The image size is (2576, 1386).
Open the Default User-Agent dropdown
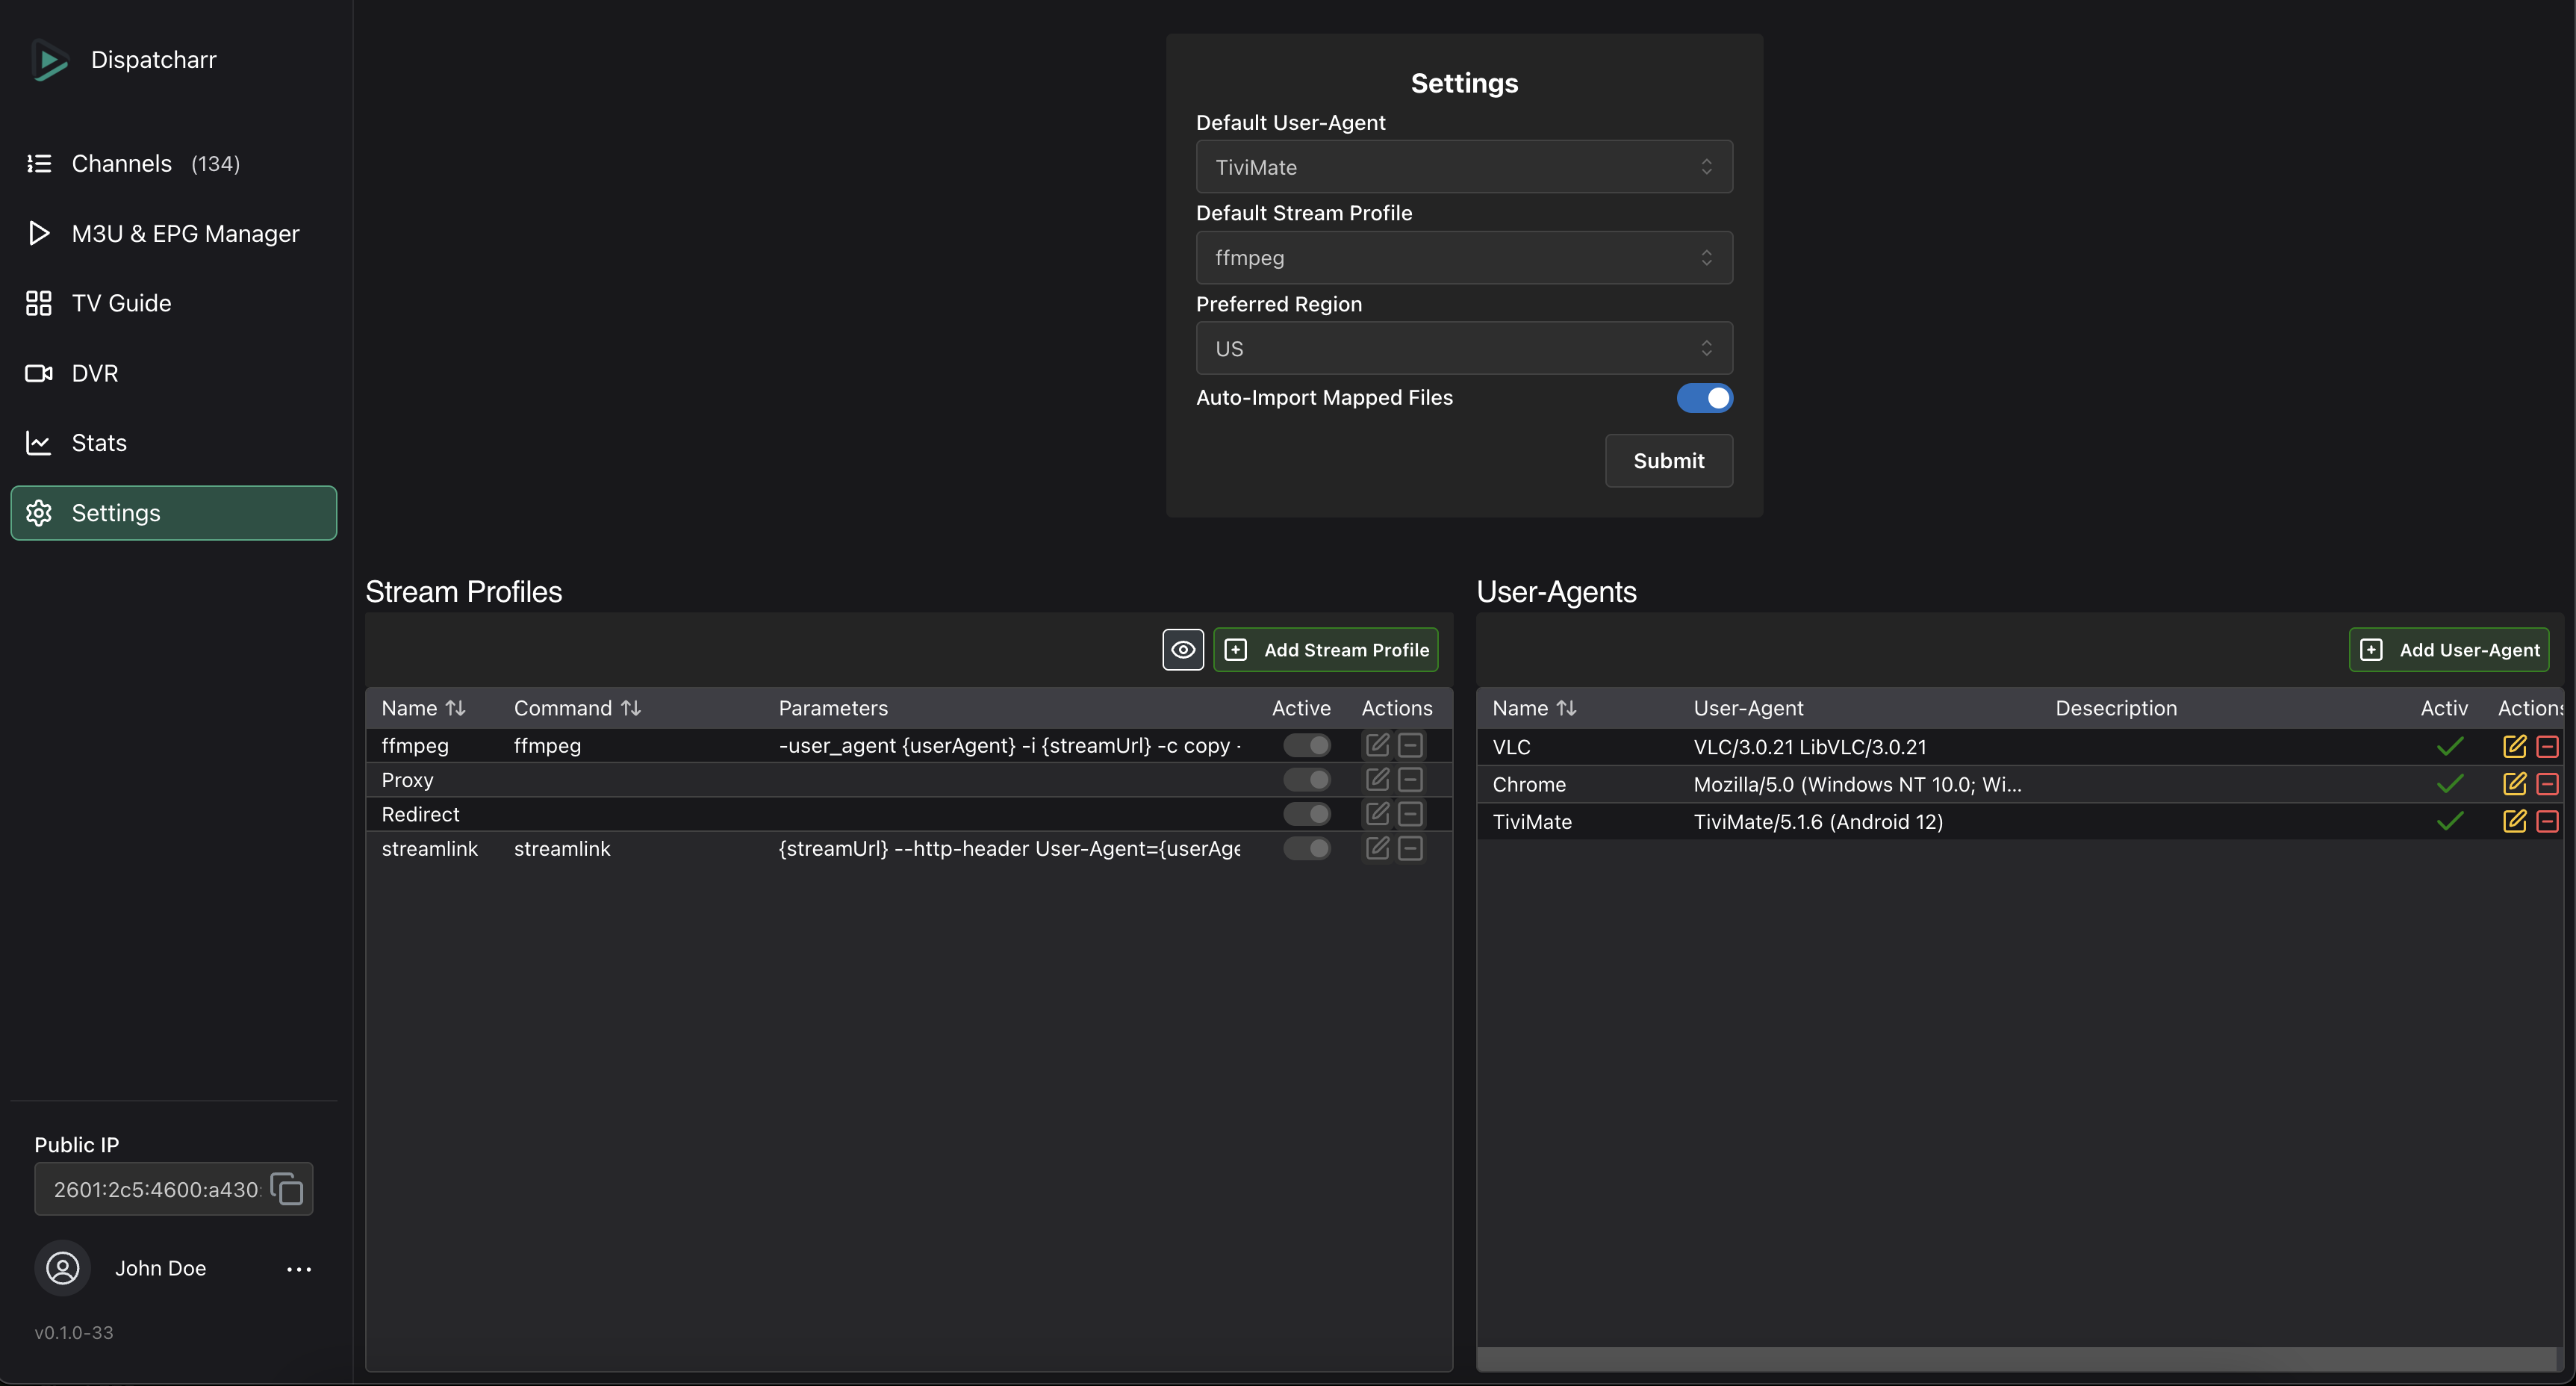[1463, 167]
